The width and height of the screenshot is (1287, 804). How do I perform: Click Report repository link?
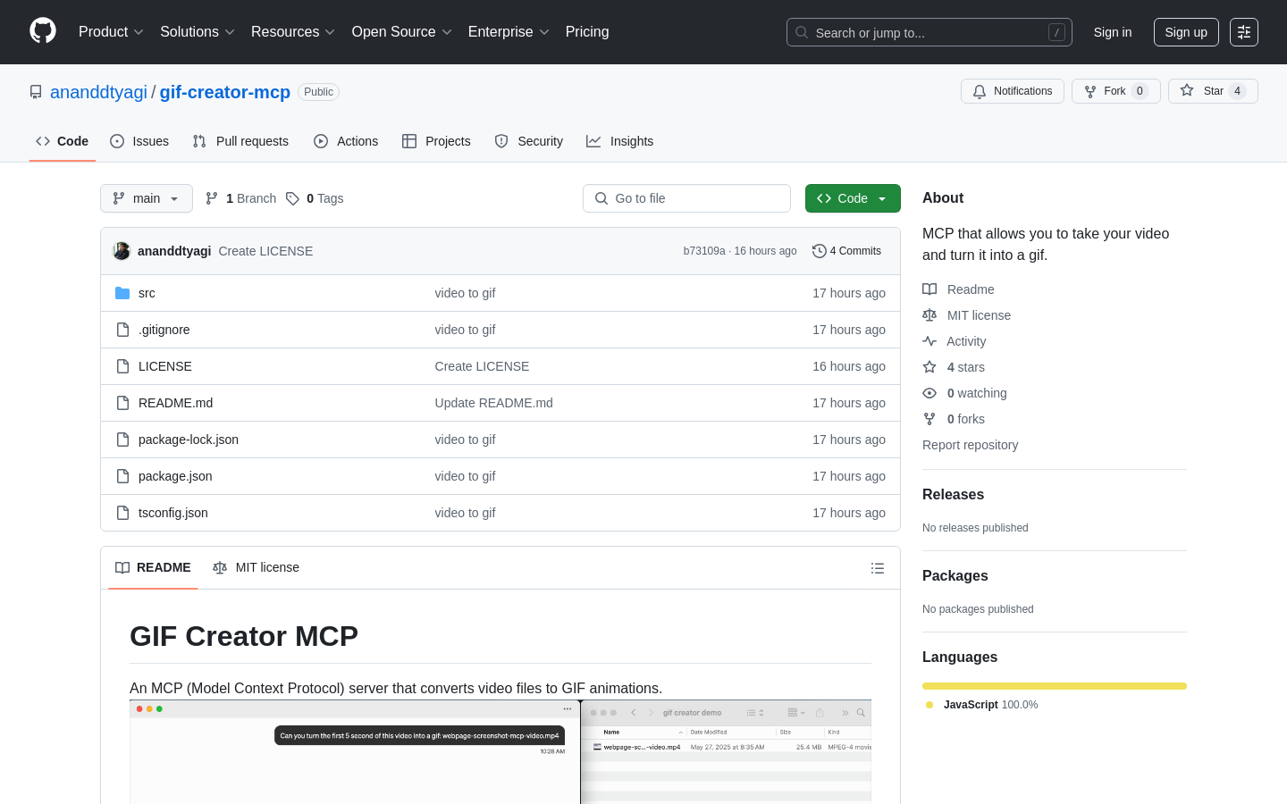[x=970, y=445]
